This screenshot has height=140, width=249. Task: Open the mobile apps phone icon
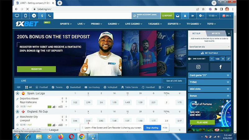[x=26, y=16]
